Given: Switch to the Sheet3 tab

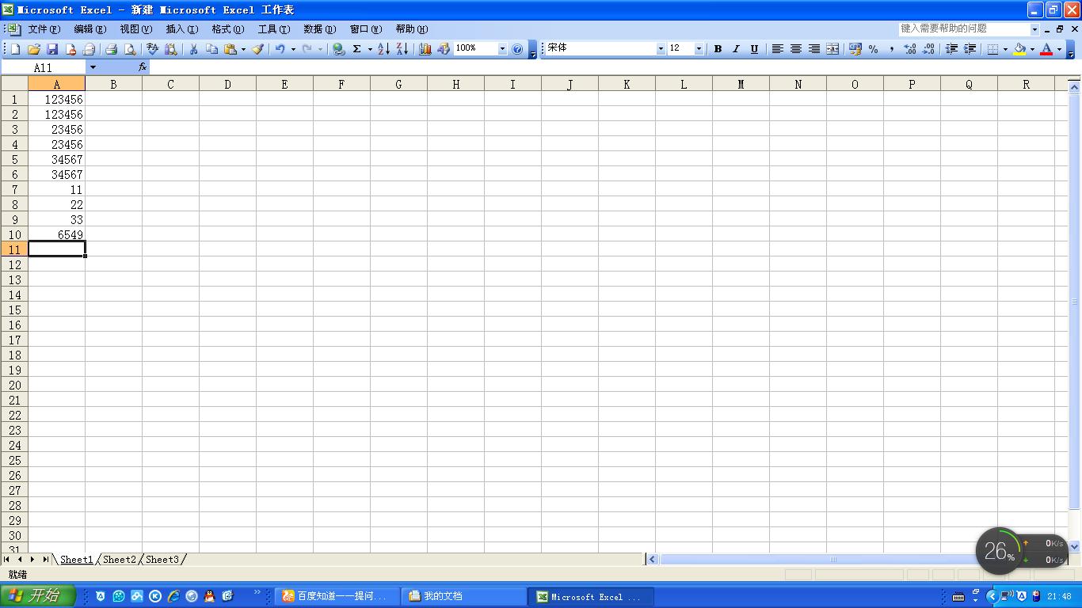Looking at the screenshot, I should (162, 560).
